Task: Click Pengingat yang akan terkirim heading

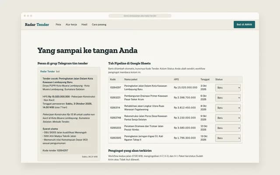Action: 130,150
